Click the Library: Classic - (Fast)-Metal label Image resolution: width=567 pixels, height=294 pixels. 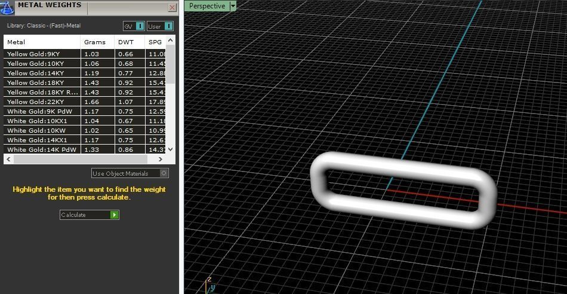(44, 26)
